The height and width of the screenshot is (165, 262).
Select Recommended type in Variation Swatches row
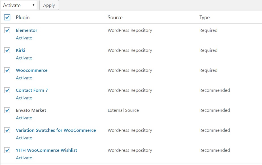coord(215,130)
